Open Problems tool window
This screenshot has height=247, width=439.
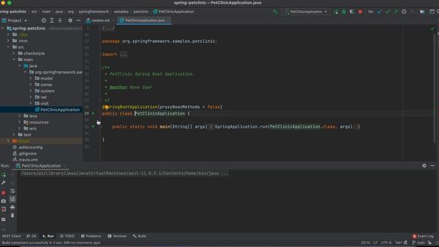(x=91, y=236)
